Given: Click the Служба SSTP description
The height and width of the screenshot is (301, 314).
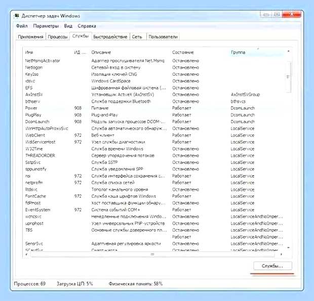Looking at the screenshot, I should point(104,162).
